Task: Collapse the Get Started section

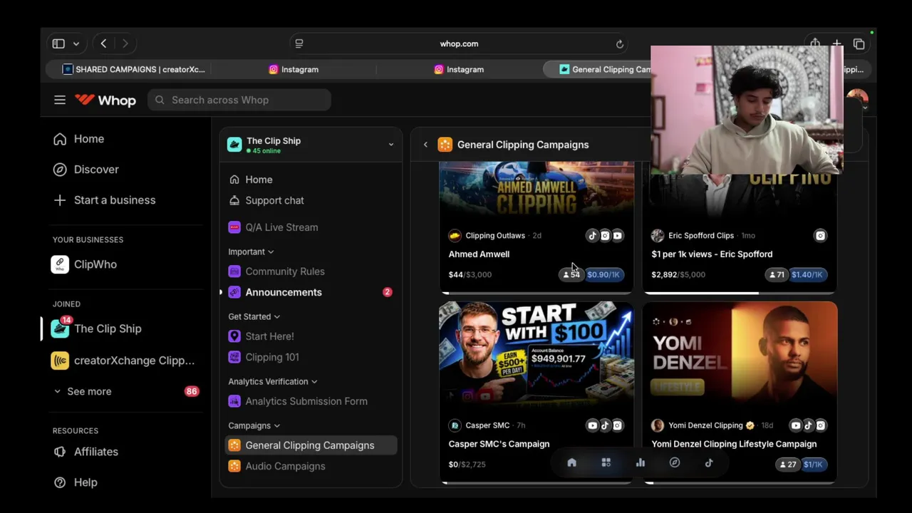Action: click(x=254, y=316)
